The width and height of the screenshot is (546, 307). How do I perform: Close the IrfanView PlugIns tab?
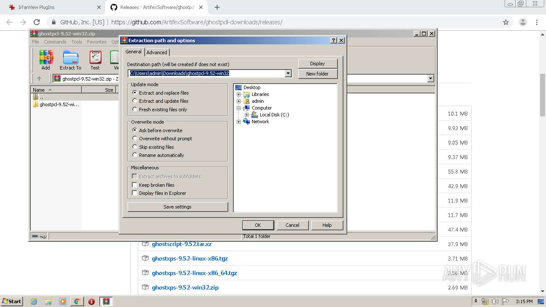[x=99, y=7]
